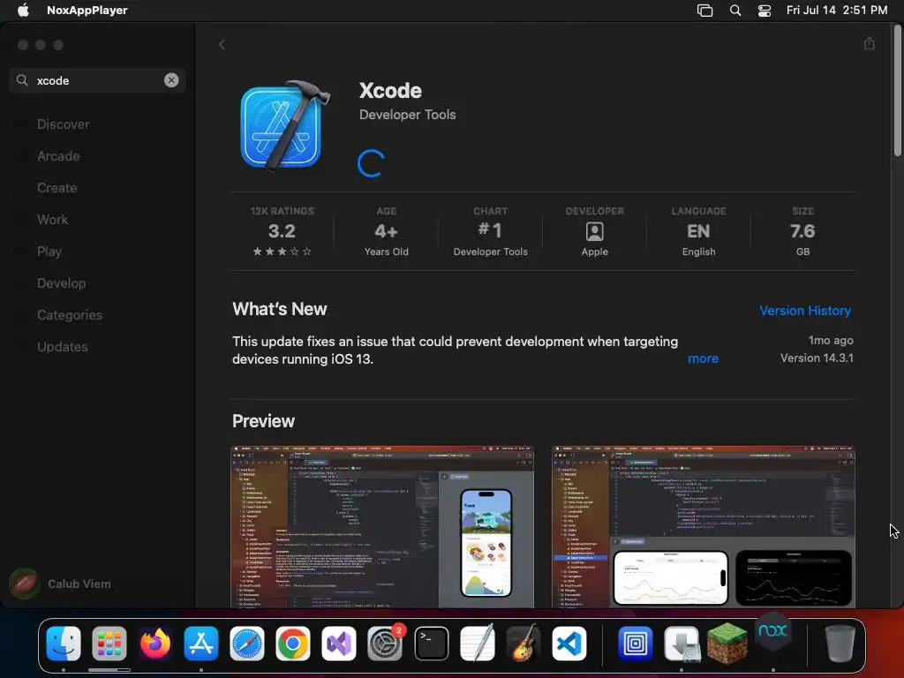This screenshot has height=678, width=904.
Task: Click the 3.2 star rating
Action: [x=282, y=231]
